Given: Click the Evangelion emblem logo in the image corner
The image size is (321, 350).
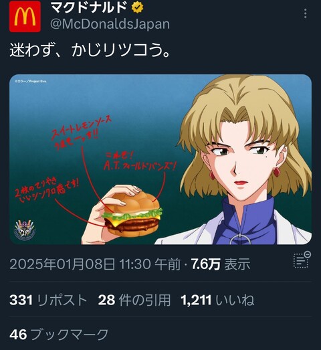Looking at the screenshot, I should click(25, 230).
